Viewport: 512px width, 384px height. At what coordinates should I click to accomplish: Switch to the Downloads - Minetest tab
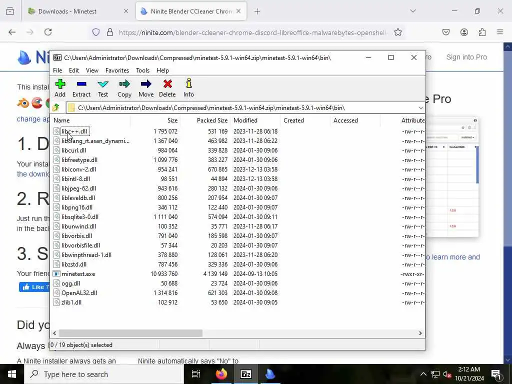click(77, 11)
